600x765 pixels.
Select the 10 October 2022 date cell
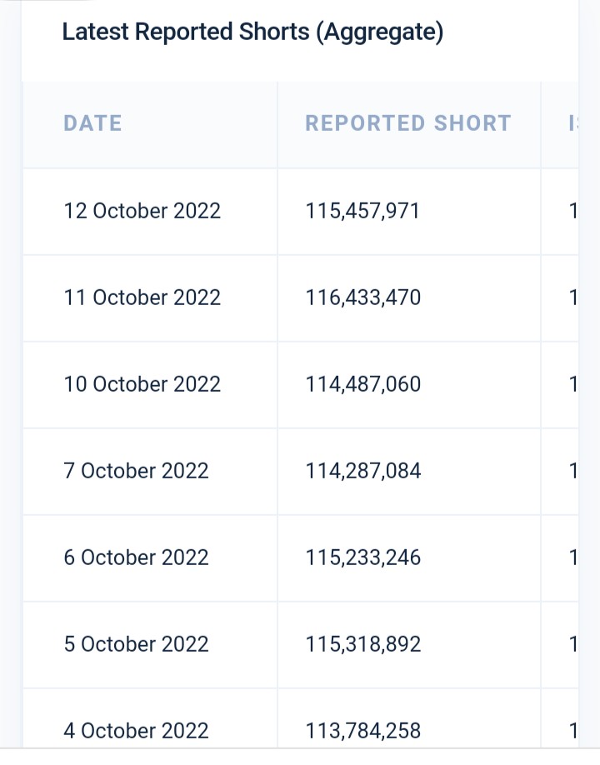coord(142,384)
